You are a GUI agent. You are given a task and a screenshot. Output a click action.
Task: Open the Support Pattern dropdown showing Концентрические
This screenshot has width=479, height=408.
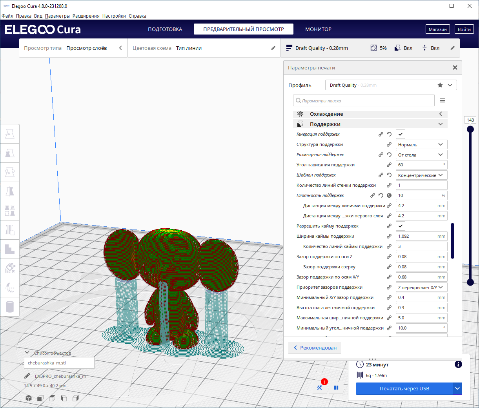point(421,175)
